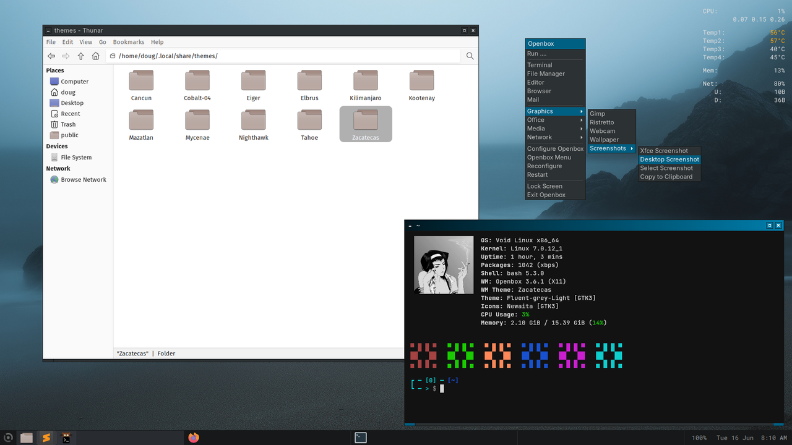792x445 pixels.
Task: Open the Cancun theme folder
Action: coord(141,85)
